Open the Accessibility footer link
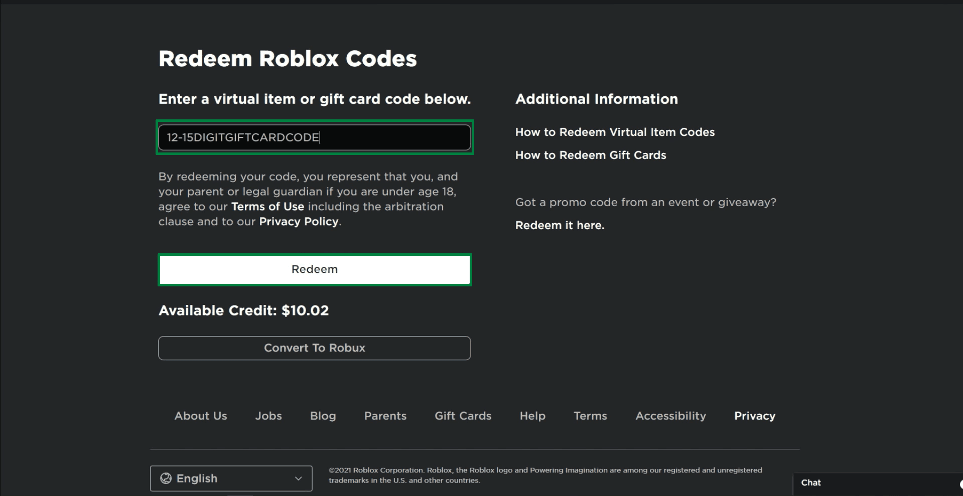Image resolution: width=963 pixels, height=496 pixels. point(670,416)
